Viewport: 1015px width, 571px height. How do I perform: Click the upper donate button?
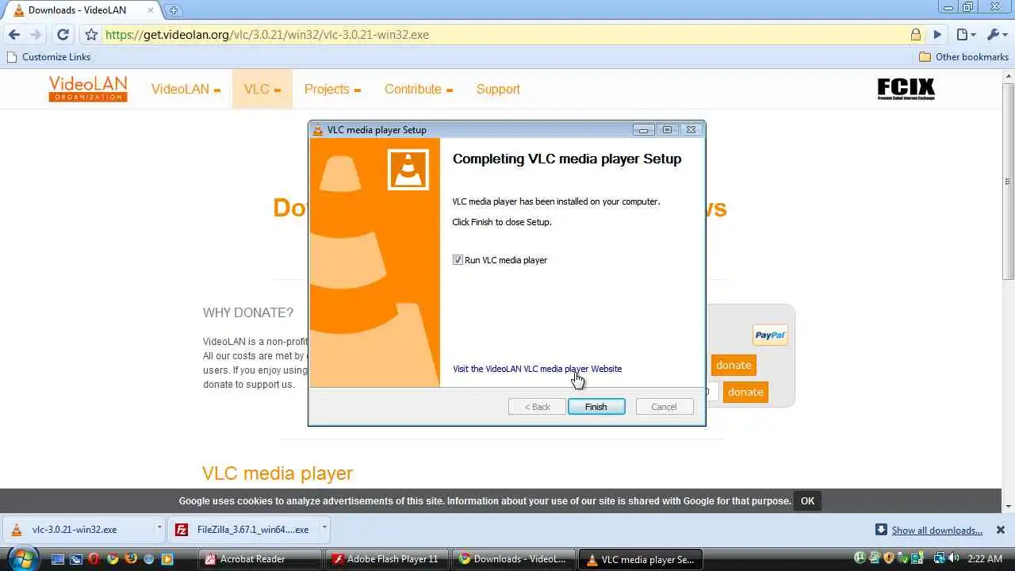pyautogui.click(x=733, y=365)
